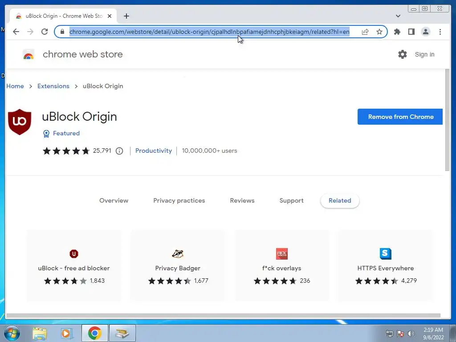Open uBlock - free ad blocker card

point(74,265)
